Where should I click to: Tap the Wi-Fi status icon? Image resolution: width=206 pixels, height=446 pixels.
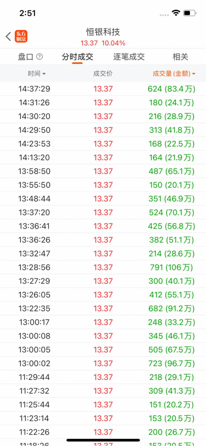point(176,13)
